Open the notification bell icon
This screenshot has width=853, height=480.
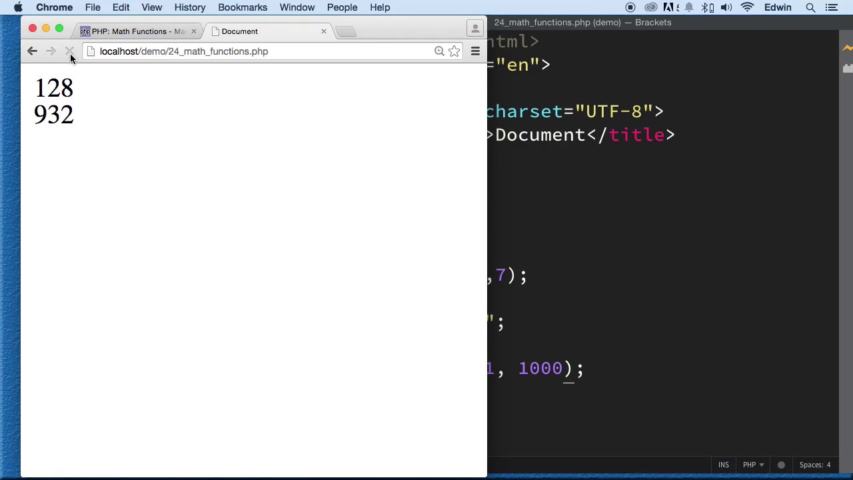689,7
